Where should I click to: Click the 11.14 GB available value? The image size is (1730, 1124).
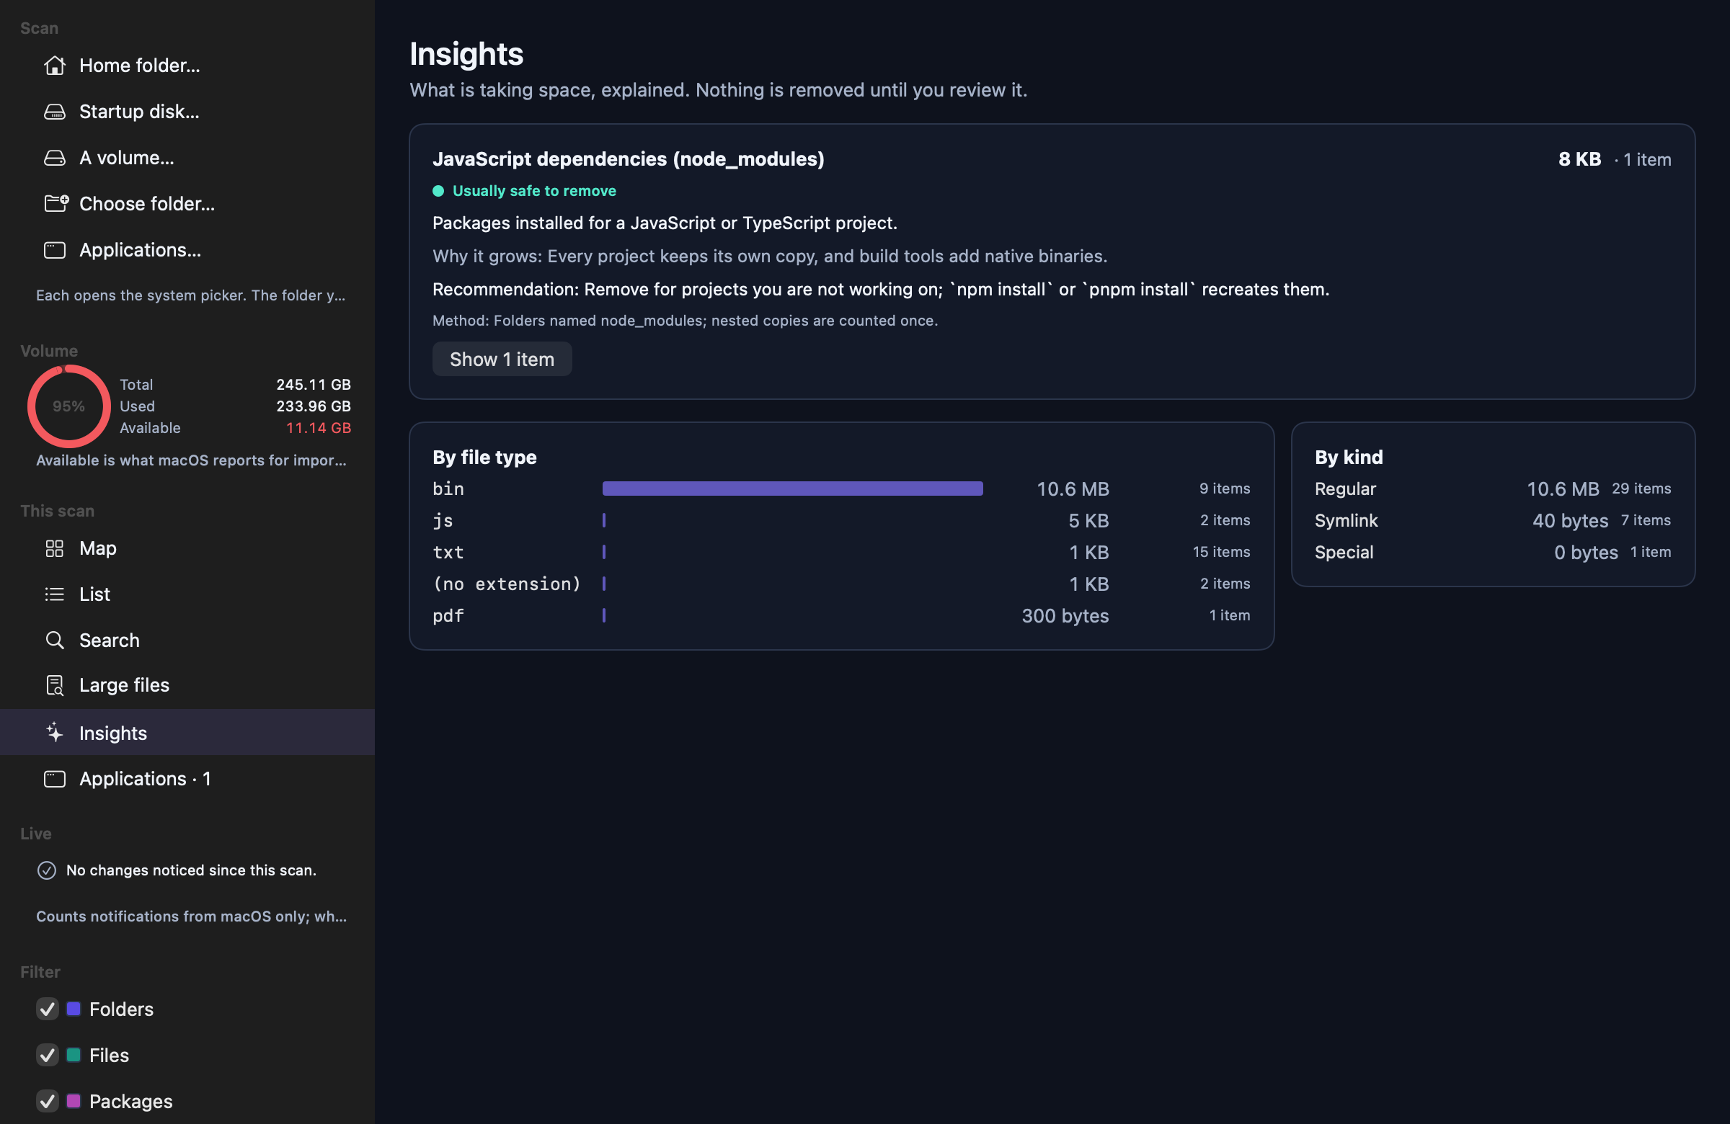pyautogui.click(x=318, y=428)
